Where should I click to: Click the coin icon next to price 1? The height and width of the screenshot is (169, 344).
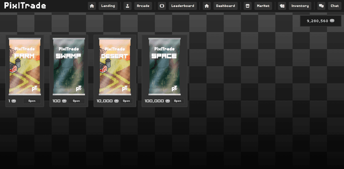pyautogui.click(x=14, y=101)
